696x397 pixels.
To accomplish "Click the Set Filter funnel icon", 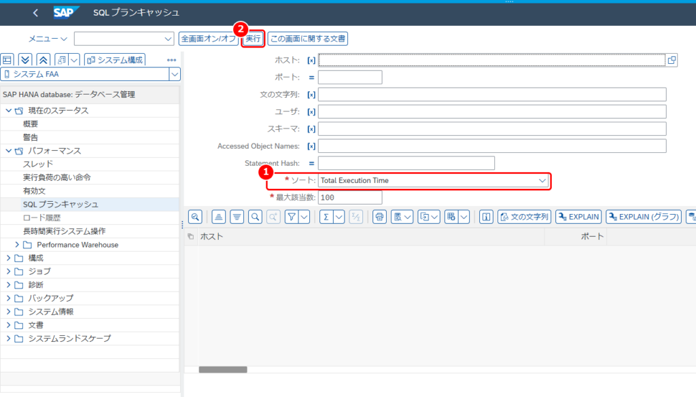I will [292, 217].
